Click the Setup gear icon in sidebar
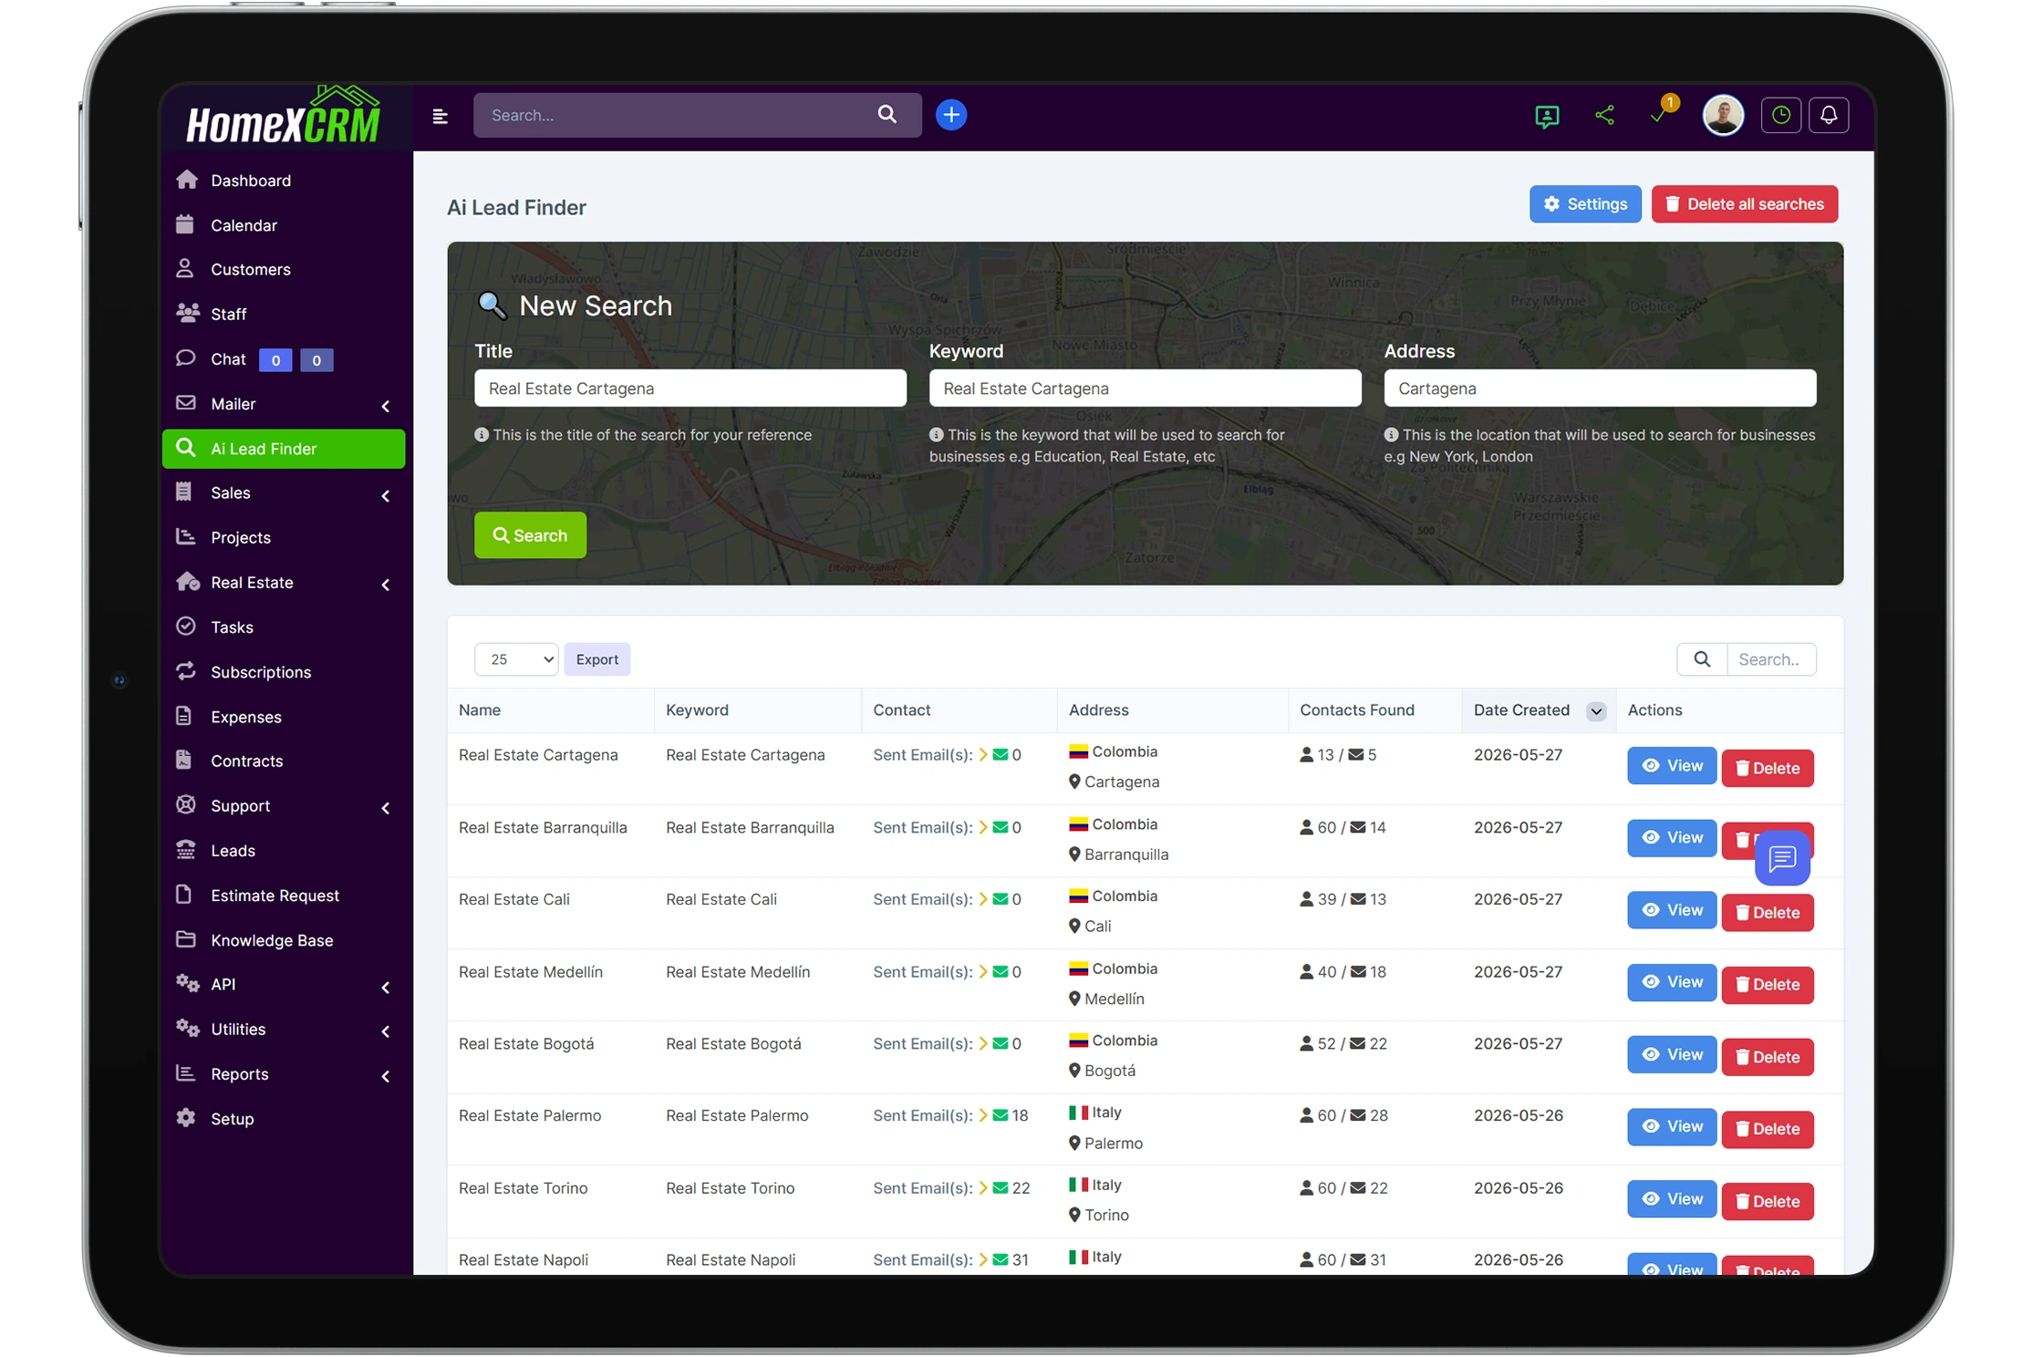Viewport: 2043px width, 1357px height. (186, 1118)
